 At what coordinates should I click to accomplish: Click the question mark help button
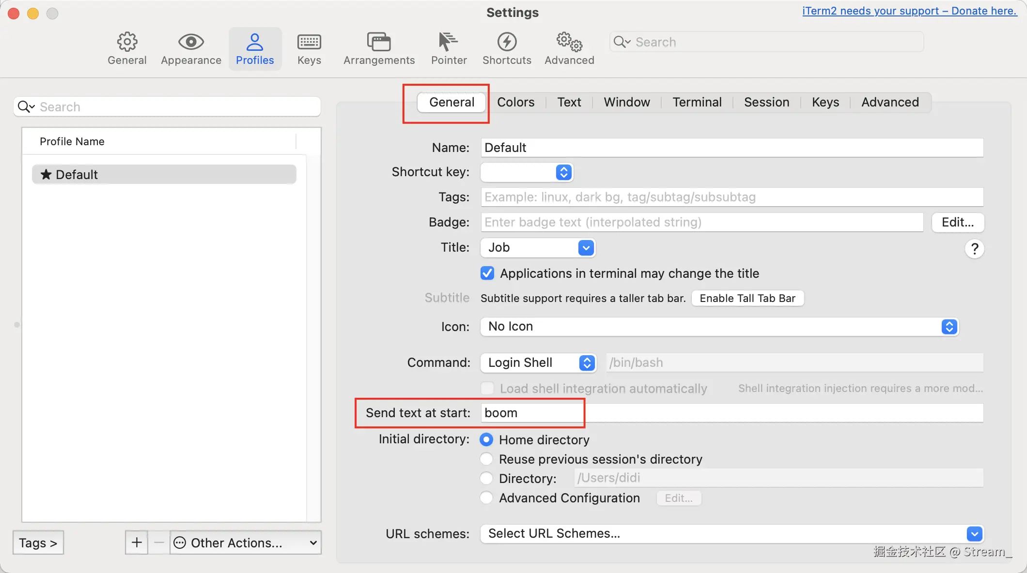coord(974,249)
